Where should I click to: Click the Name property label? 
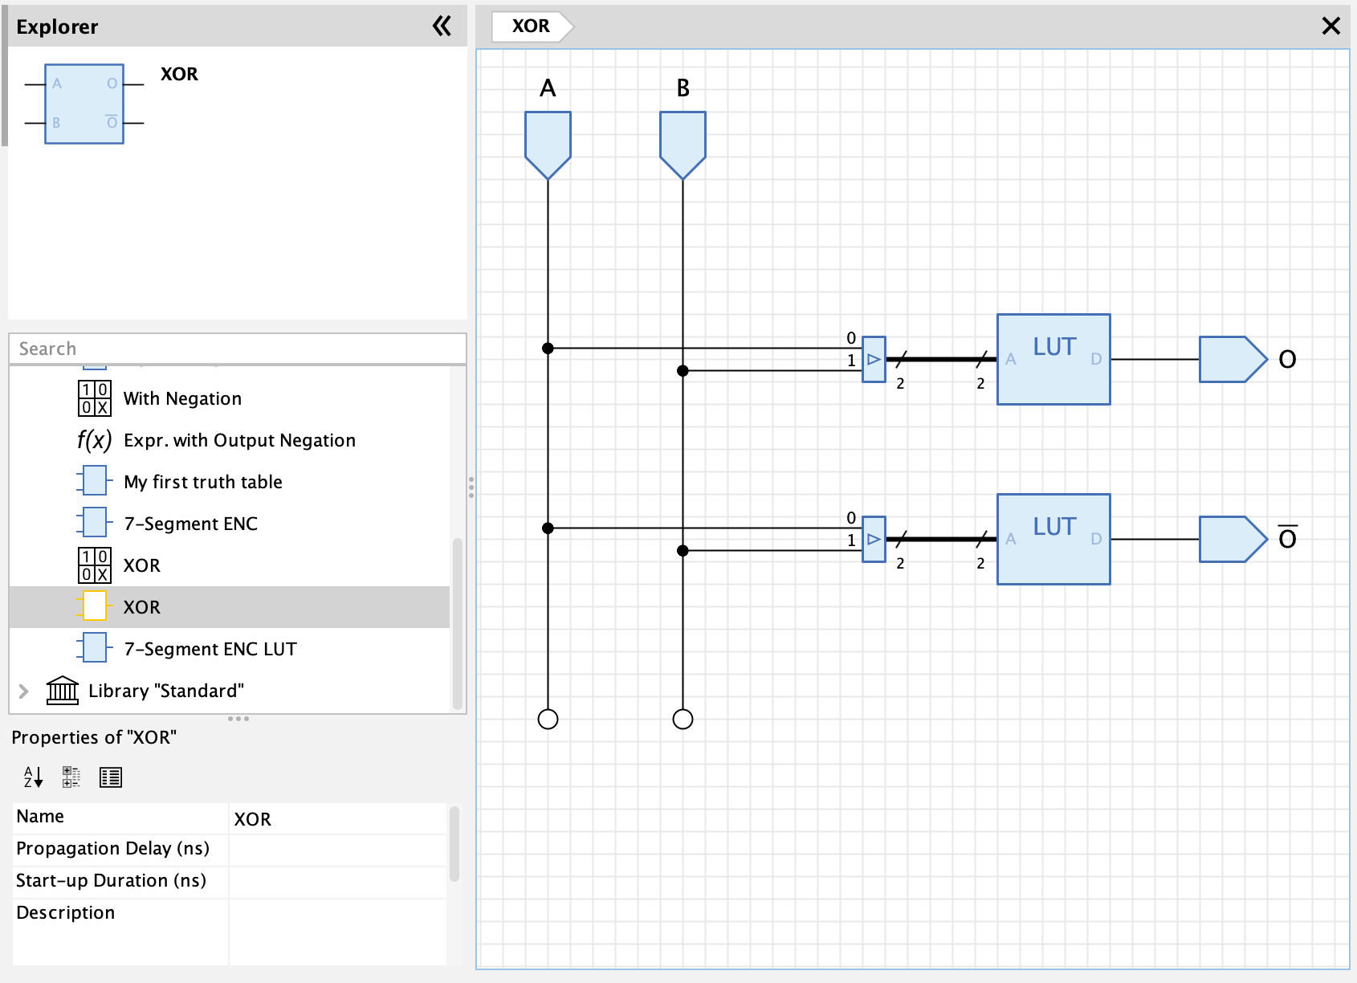coord(40,817)
